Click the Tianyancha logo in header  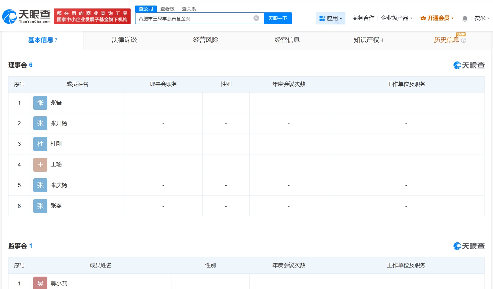pyautogui.click(x=26, y=16)
